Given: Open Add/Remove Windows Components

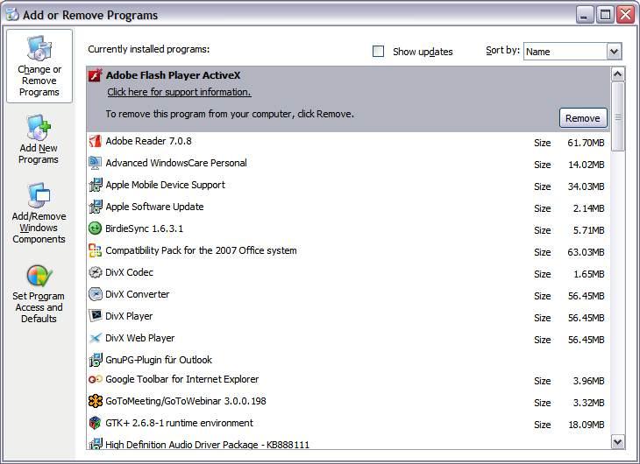Looking at the screenshot, I should click(x=39, y=214).
